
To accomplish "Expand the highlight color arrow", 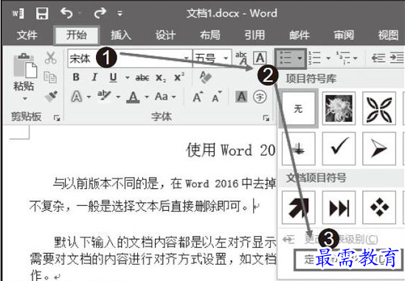I will click(118, 97).
